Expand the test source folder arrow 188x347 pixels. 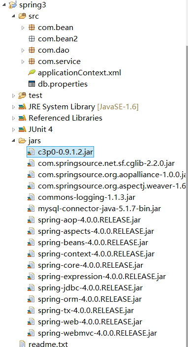click(x=13, y=95)
